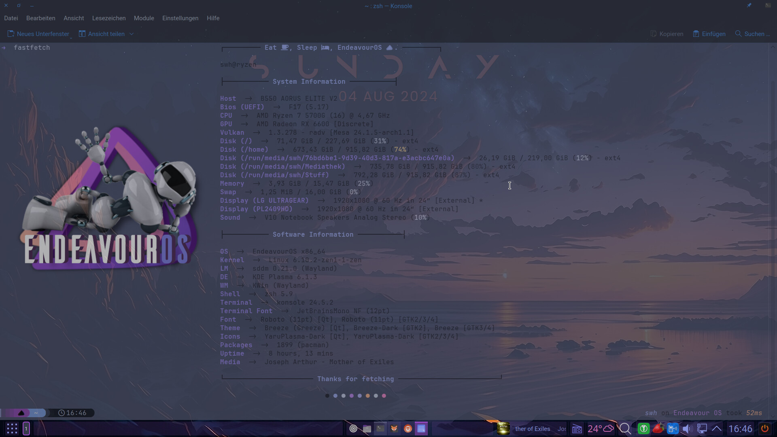
Task: Click the keep-above icon at title bar right
Action: pyautogui.click(x=768, y=6)
